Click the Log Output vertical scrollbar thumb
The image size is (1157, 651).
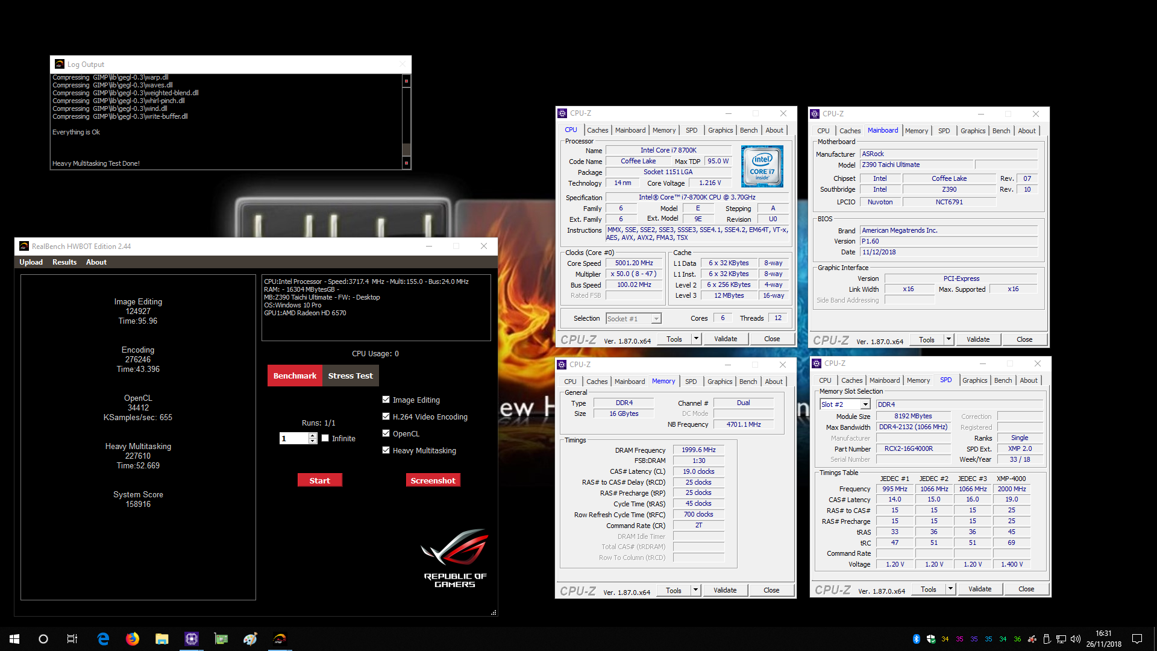406,149
